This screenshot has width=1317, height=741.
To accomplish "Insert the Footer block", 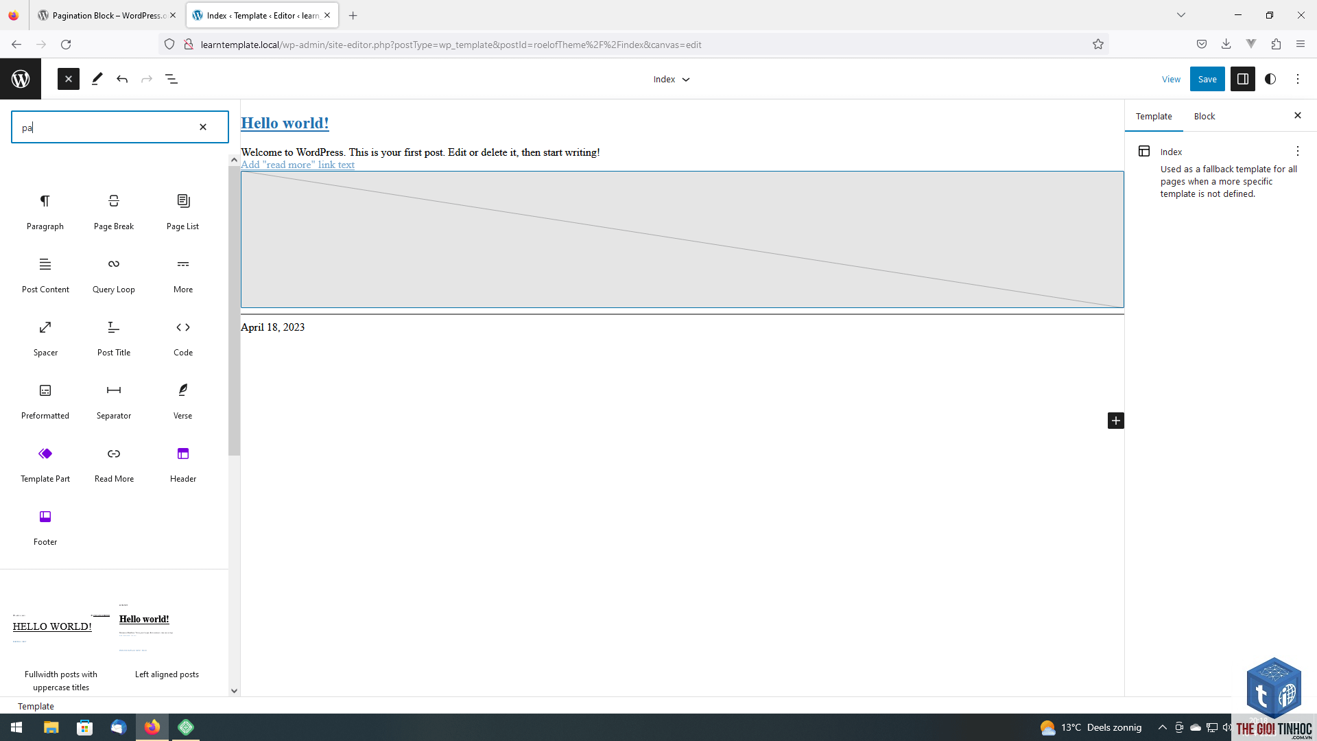I will pos(45,527).
